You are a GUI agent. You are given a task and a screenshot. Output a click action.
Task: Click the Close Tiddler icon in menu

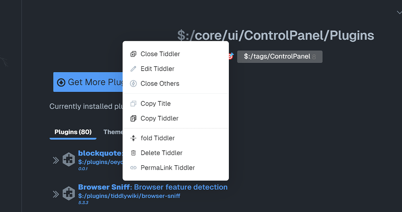(x=133, y=54)
